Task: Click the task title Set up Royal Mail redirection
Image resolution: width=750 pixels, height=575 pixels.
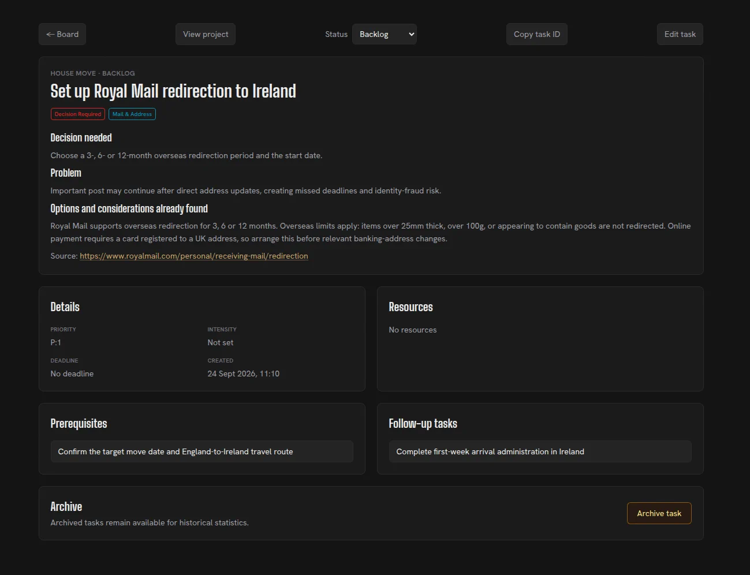Action: pyautogui.click(x=173, y=91)
